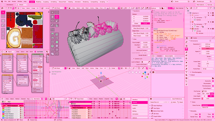The width and height of the screenshot is (215, 121).
Task: Toggle the metadata Render Time checkbox
Action: [200, 117]
